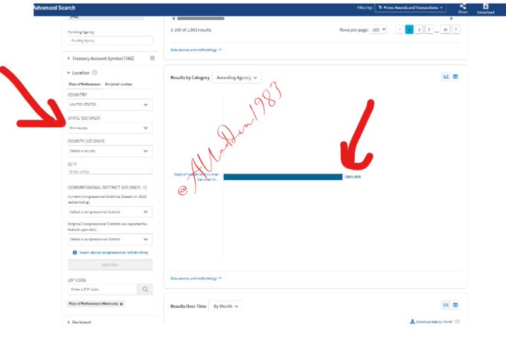
Task: Go to next results page arrow
Action: click(455, 29)
